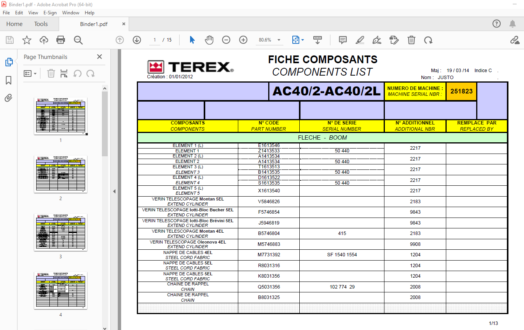The image size is (524, 330).
Task: Expand the fit page options arrow
Action: click(302, 40)
